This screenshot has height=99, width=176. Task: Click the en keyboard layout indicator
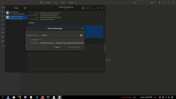pos(134,97)
